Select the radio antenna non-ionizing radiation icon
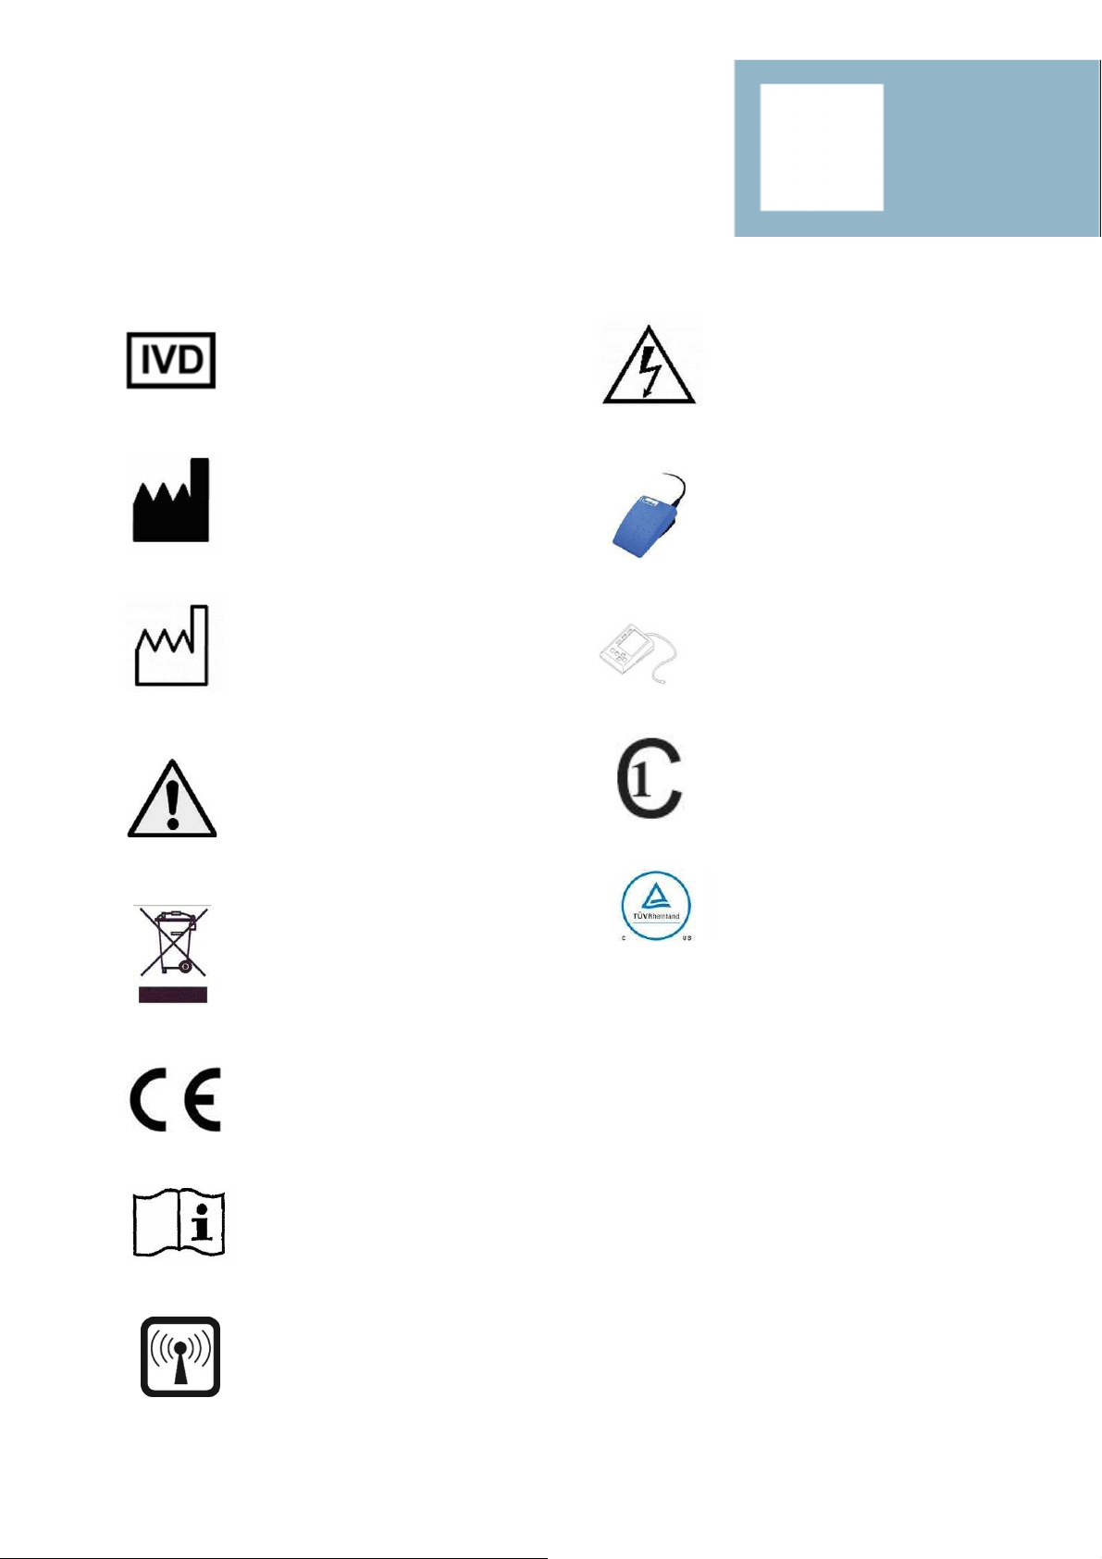 (180, 1356)
